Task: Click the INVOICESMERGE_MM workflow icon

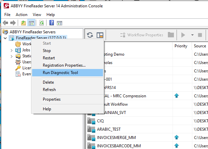Action: [x=91, y=137]
